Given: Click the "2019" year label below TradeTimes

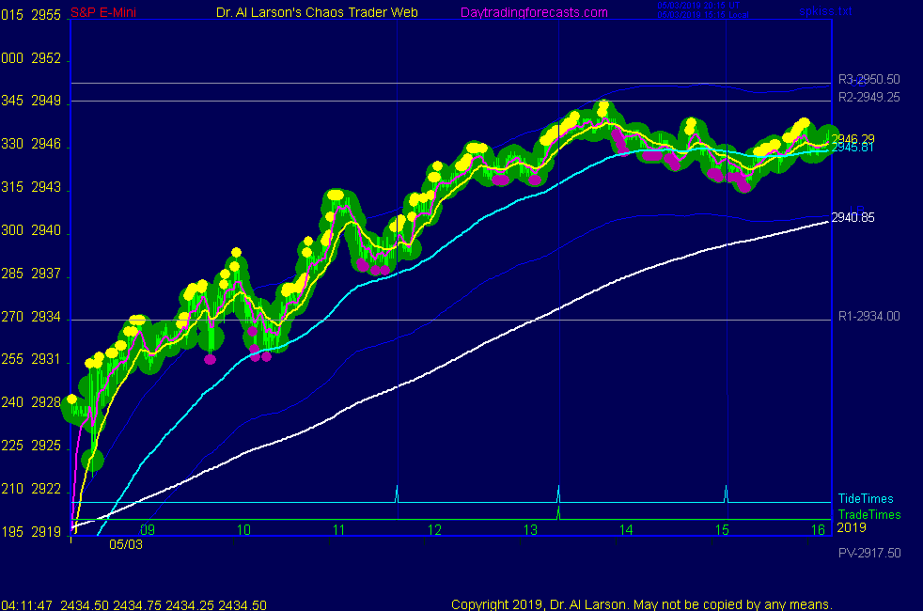Looking at the screenshot, I should coord(852,527).
